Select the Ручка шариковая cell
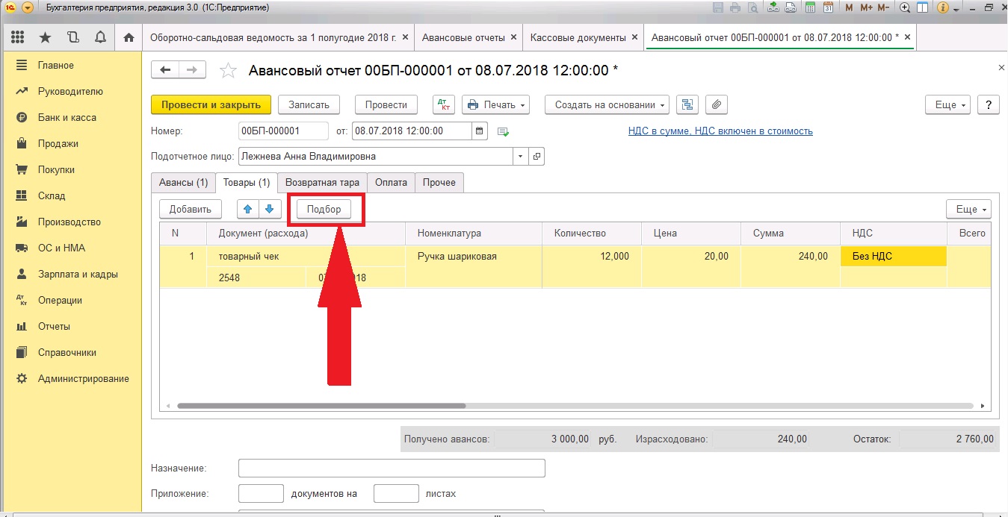Viewport: 1008px width, 517px height. (x=474, y=256)
